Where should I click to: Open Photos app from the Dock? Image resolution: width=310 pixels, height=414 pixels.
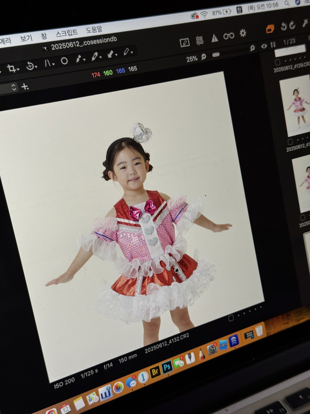coord(118,388)
